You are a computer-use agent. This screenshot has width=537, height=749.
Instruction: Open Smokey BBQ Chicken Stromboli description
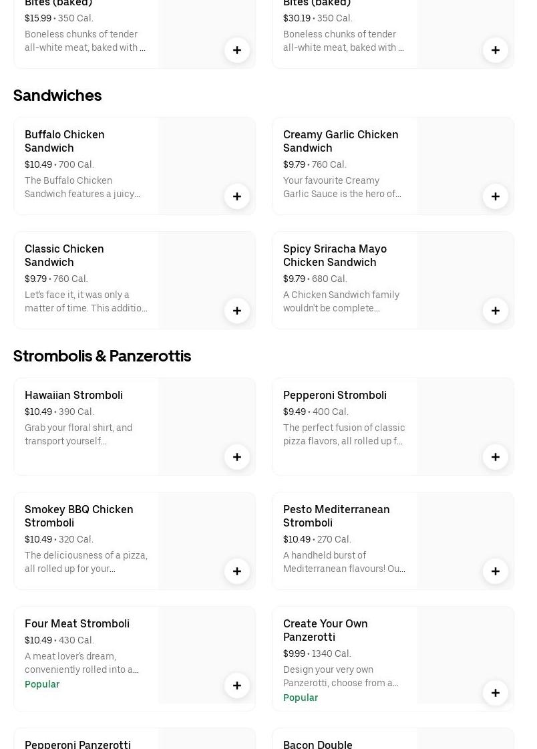click(86, 562)
